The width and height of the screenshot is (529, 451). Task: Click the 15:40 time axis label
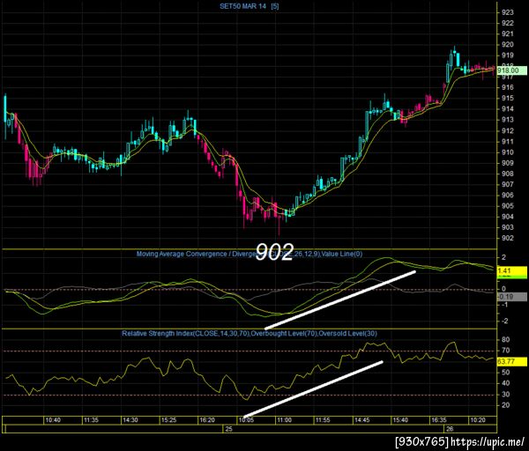pos(400,420)
